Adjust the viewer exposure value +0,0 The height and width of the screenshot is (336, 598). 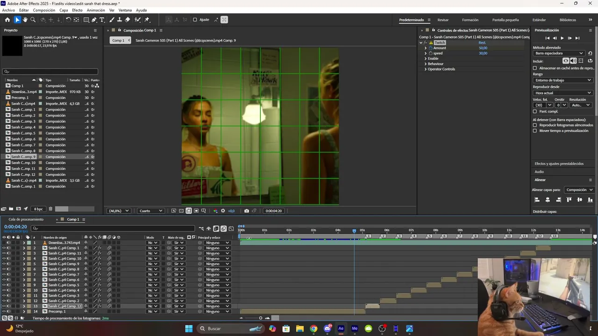(x=231, y=211)
